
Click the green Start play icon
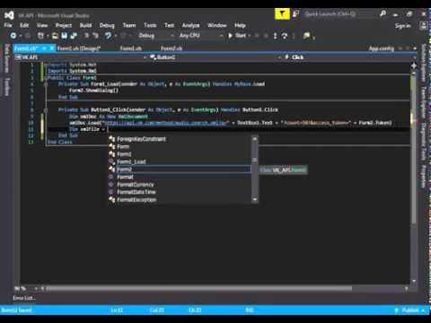point(230,36)
